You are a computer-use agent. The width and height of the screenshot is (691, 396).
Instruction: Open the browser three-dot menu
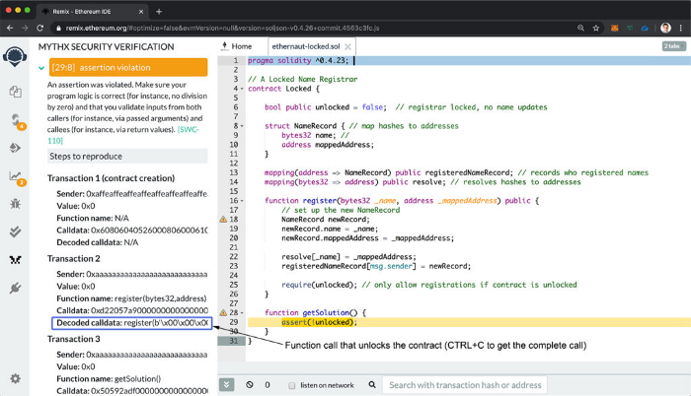(x=681, y=29)
